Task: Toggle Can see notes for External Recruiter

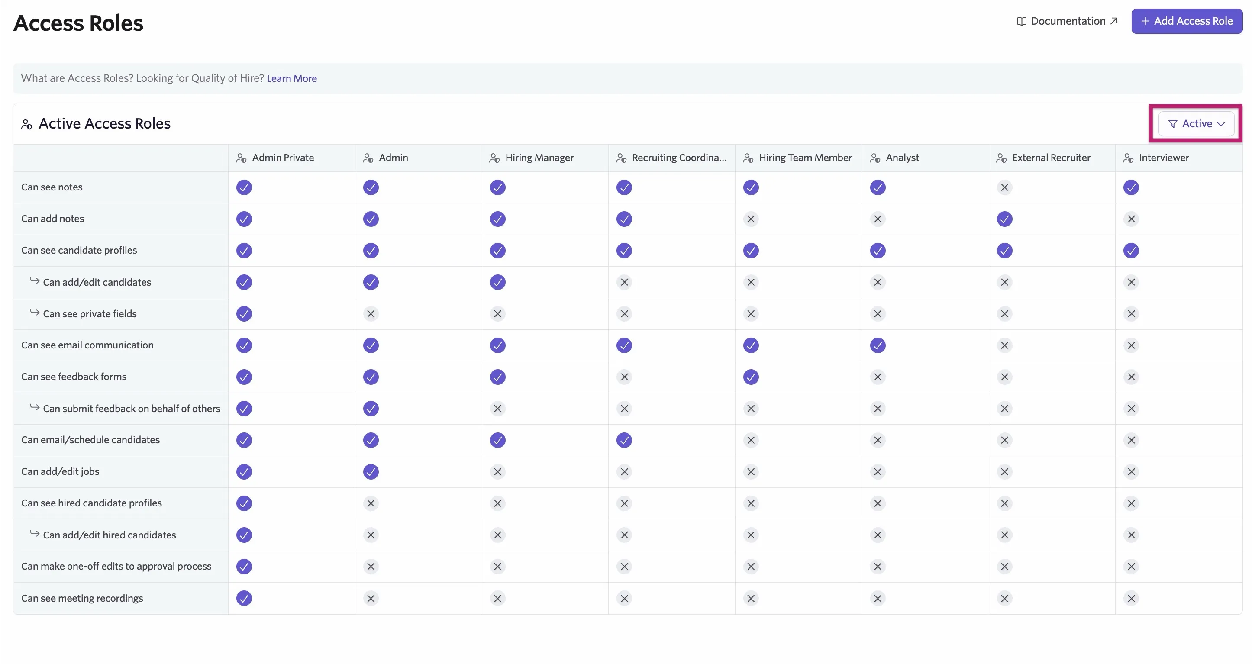Action: click(1005, 187)
